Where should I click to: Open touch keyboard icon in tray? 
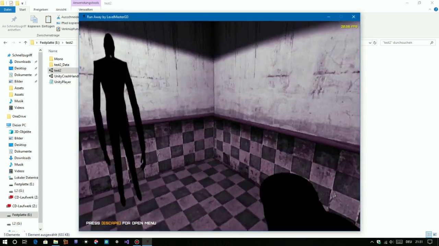pos(400,242)
